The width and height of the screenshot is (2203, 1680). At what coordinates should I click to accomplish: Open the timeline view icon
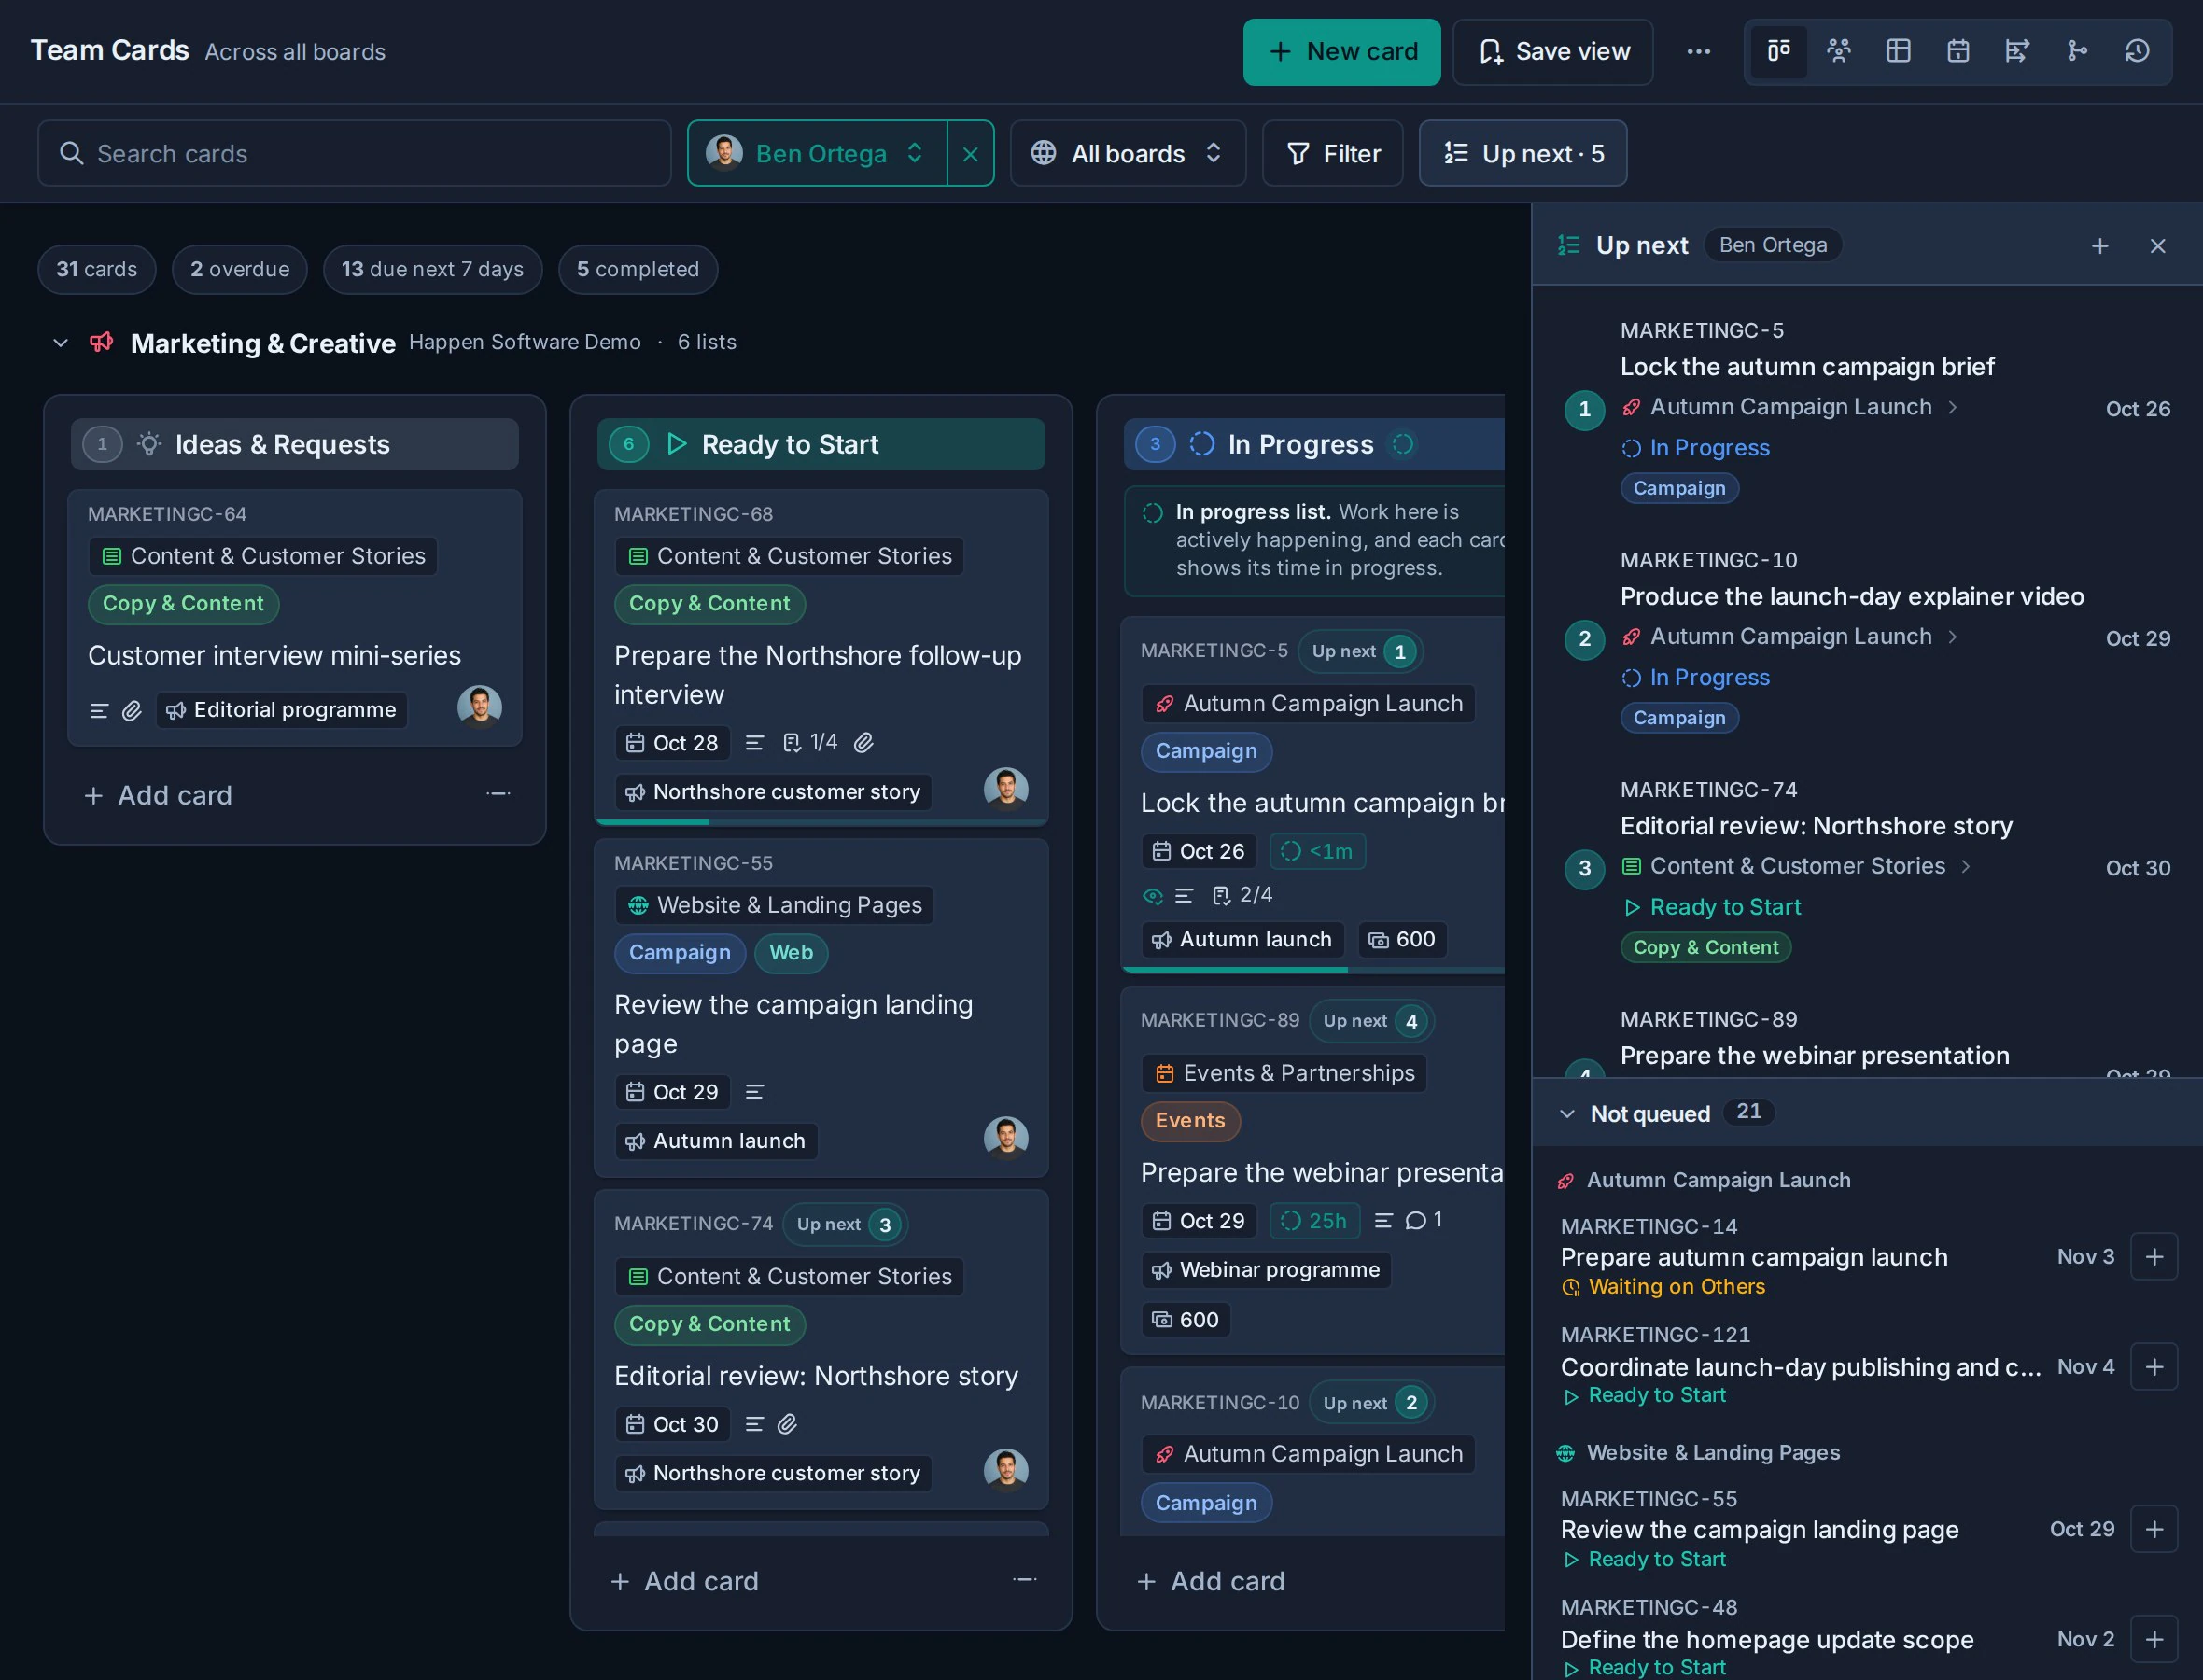2017,51
